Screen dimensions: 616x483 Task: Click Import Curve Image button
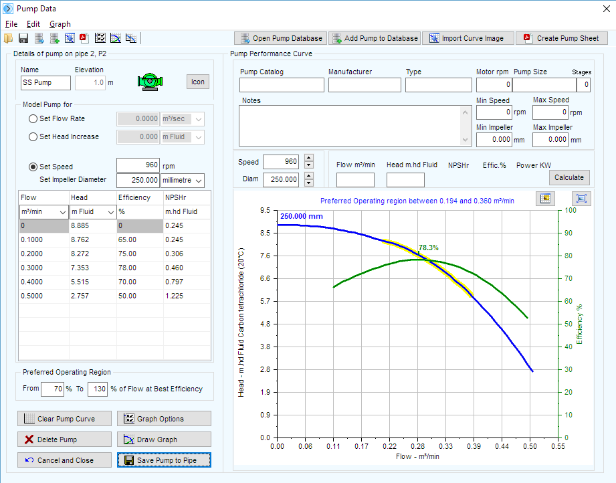click(468, 38)
